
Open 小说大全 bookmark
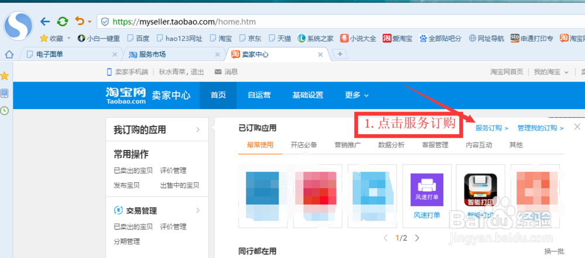[358, 39]
